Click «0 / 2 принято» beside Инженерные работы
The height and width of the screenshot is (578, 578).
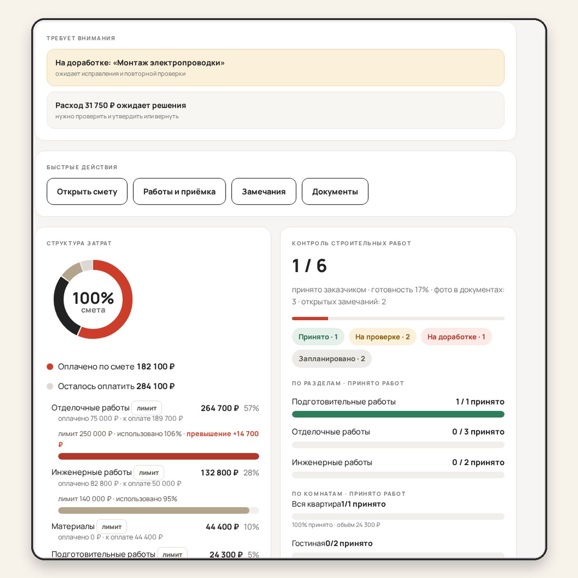(478, 462)
